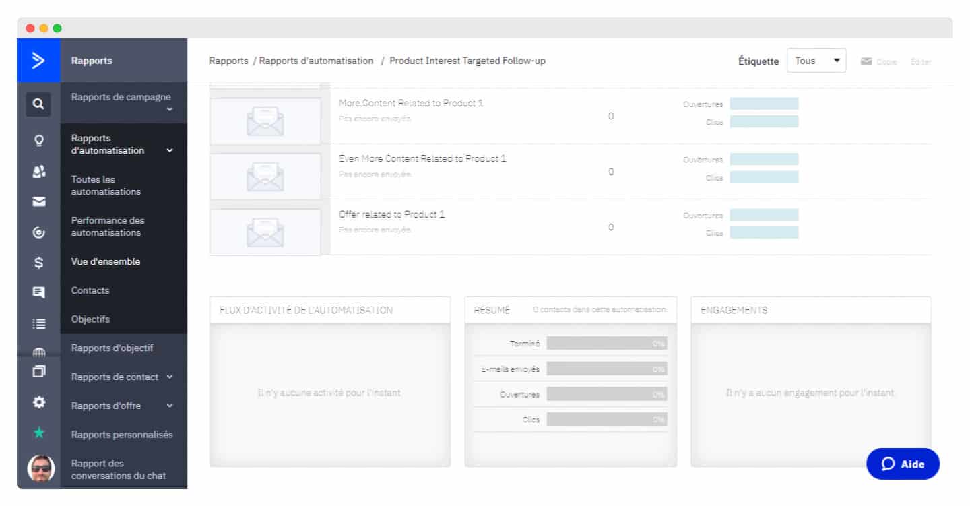Image resolution: width=970 pixels, height=506 pixels.
Task: Select Objectifs in the sidebar
Action: tap(90, 319)
